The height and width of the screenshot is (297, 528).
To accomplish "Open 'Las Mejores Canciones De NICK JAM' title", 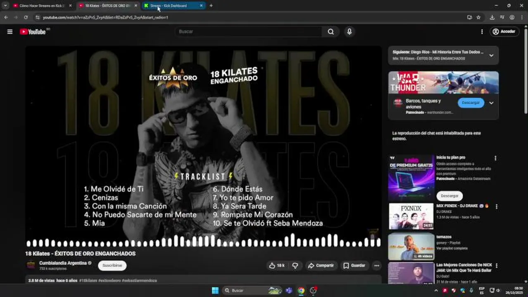I will coord(464,268).
